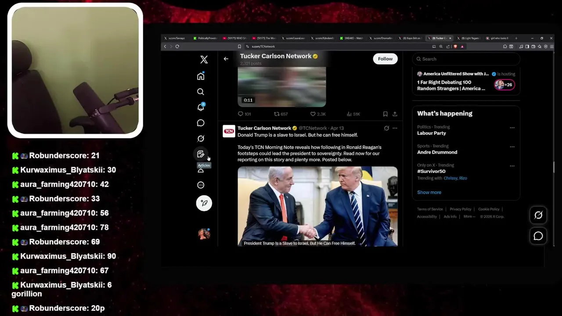Repost the post with 657 reposts
This screenshot has height=316, width=562.
[281, 114]
